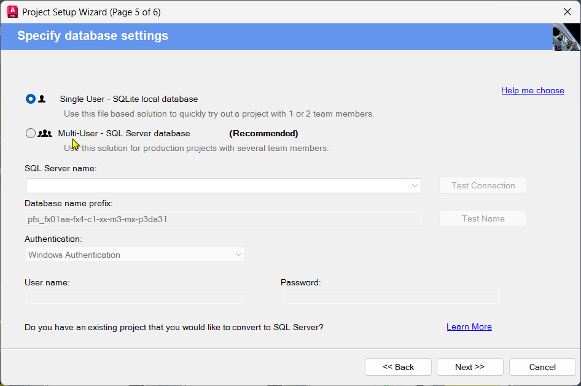Image resolution: width=581 pixels, height=386 pixels.
Task: Click the Database name prefix field
Action: point(224,219)
